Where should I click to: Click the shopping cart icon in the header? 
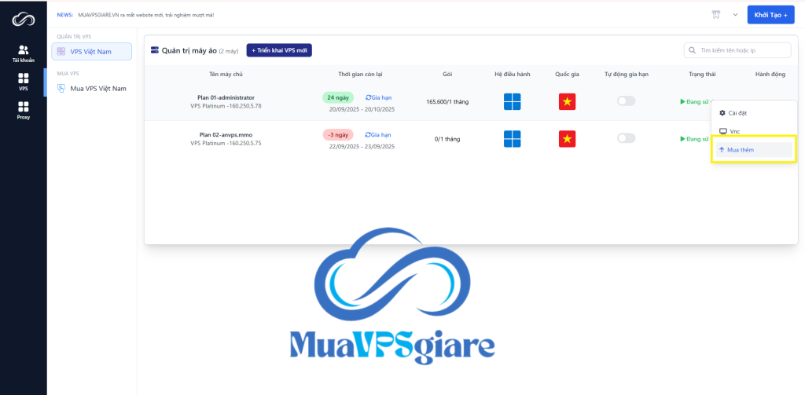tap(715, 15)
